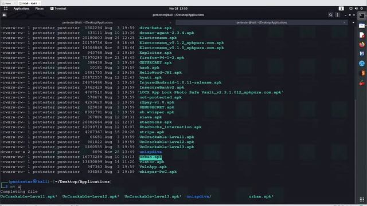The height and width of the screenshot is (206, 367).
Task: Open the file manager dock icon
Action: click(x=362, y=25)
